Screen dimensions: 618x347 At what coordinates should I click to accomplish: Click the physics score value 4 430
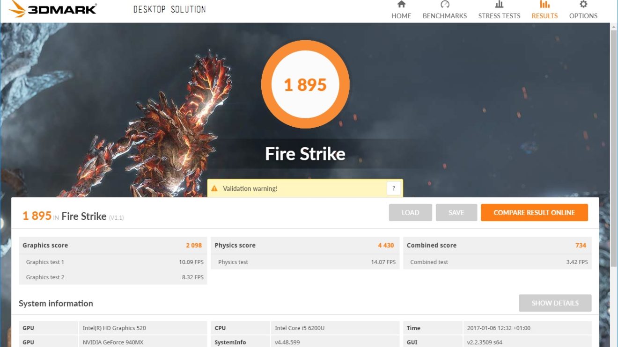point(386,245)
